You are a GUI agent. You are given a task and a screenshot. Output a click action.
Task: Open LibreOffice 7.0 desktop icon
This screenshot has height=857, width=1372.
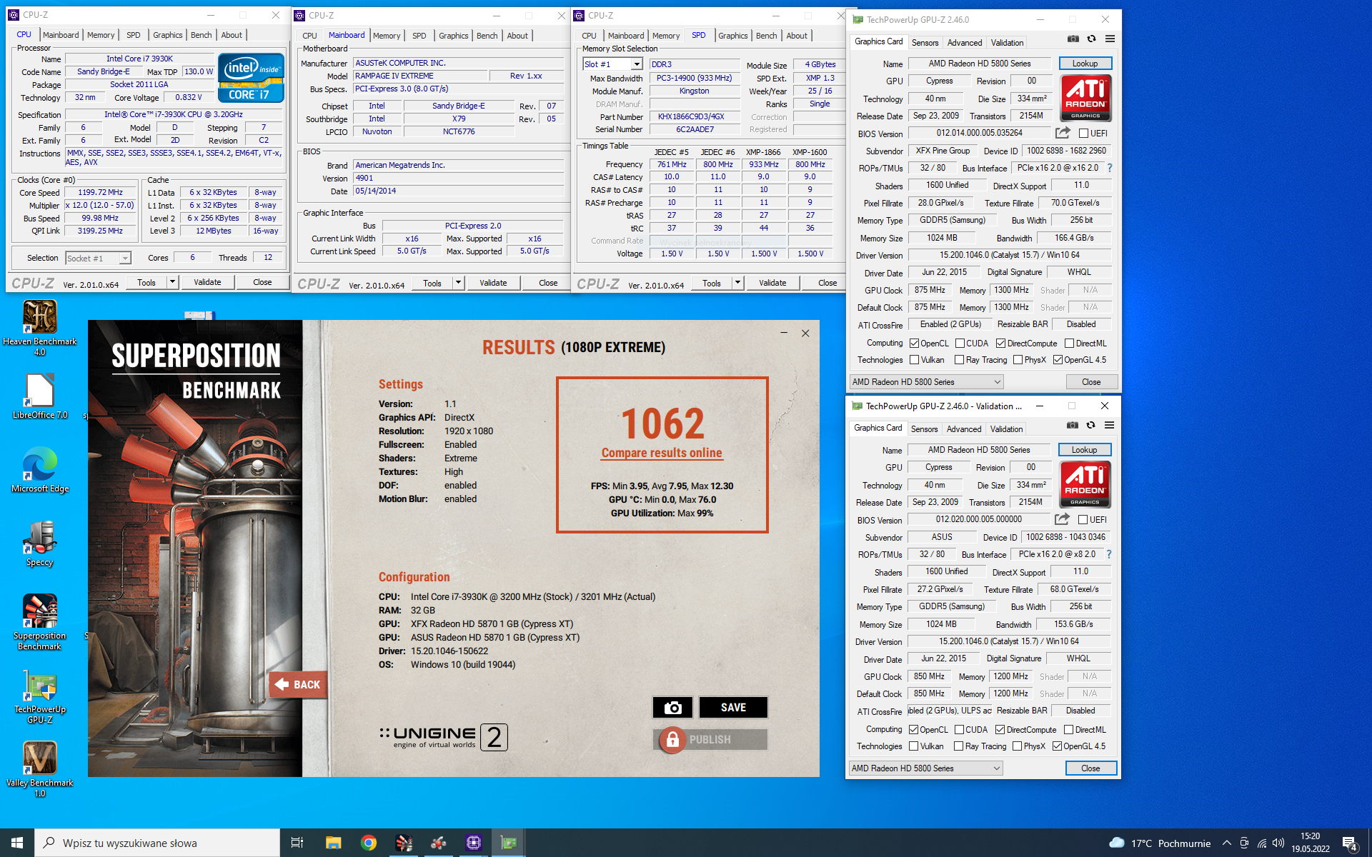[x=40, y=396]
